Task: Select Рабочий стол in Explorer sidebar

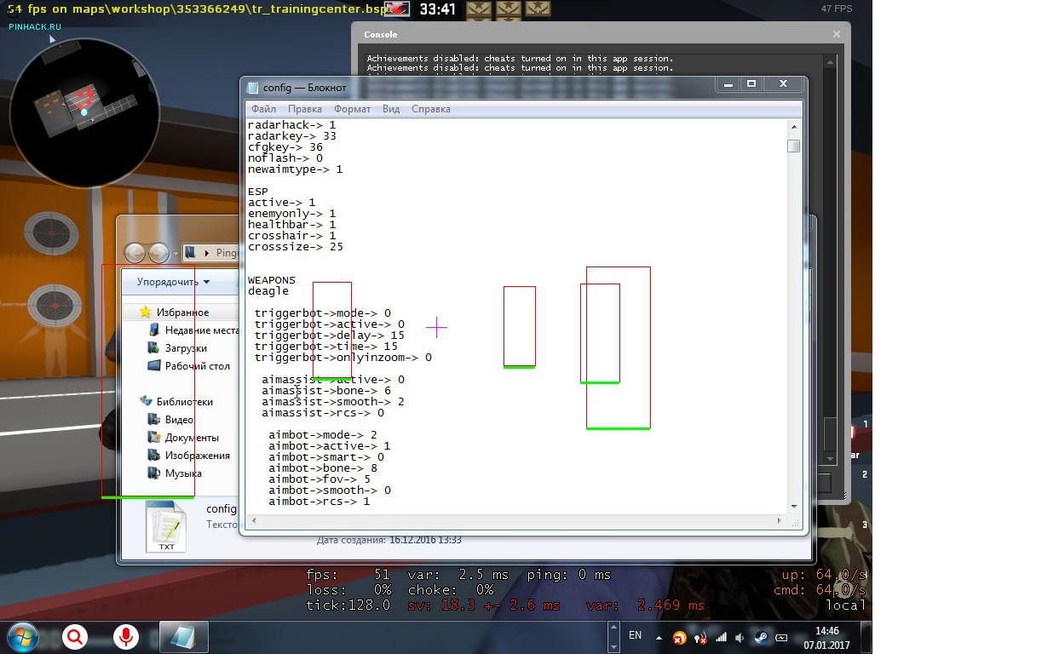Action: pos(197,366)
